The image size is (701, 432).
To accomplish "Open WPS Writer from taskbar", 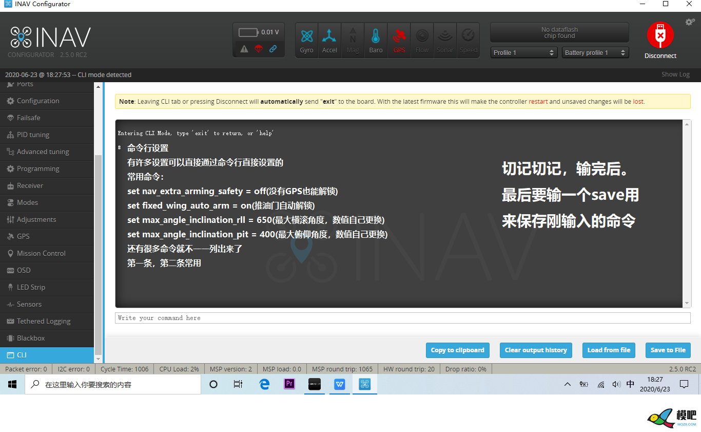I will 340,384.
